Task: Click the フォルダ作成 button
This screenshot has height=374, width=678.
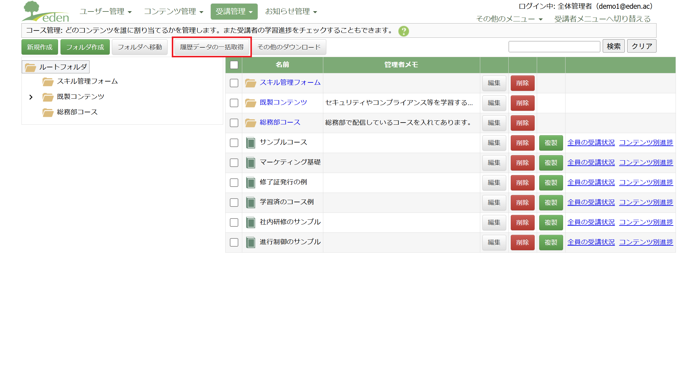Action: pyautogui.click(x=85, y=47)
